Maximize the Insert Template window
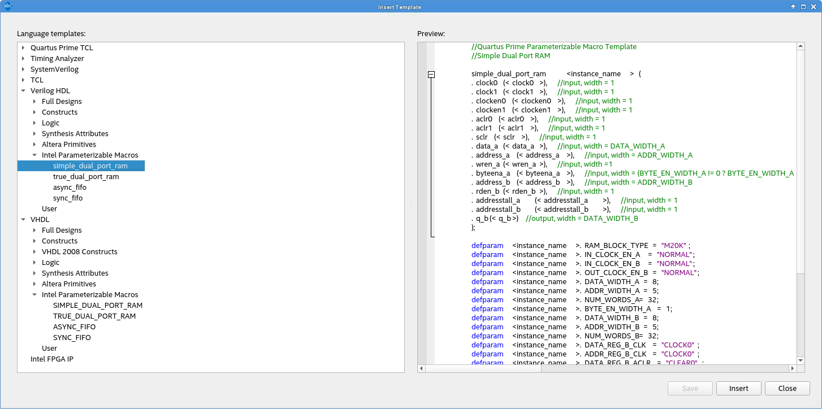Screen dimensions: 822x409 click(x=803, y=7)
